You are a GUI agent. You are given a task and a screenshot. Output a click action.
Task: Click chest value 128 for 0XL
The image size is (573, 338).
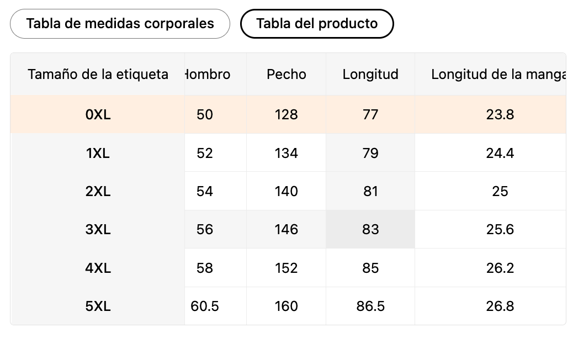point(286,114)
